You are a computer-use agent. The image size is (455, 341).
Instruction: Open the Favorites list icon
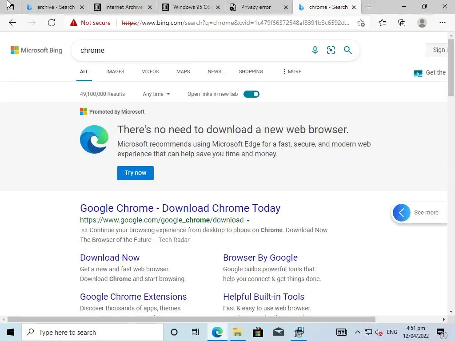tap(382, 23)
